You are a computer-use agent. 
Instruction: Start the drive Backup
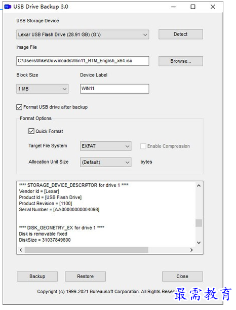tap(37, 277)
